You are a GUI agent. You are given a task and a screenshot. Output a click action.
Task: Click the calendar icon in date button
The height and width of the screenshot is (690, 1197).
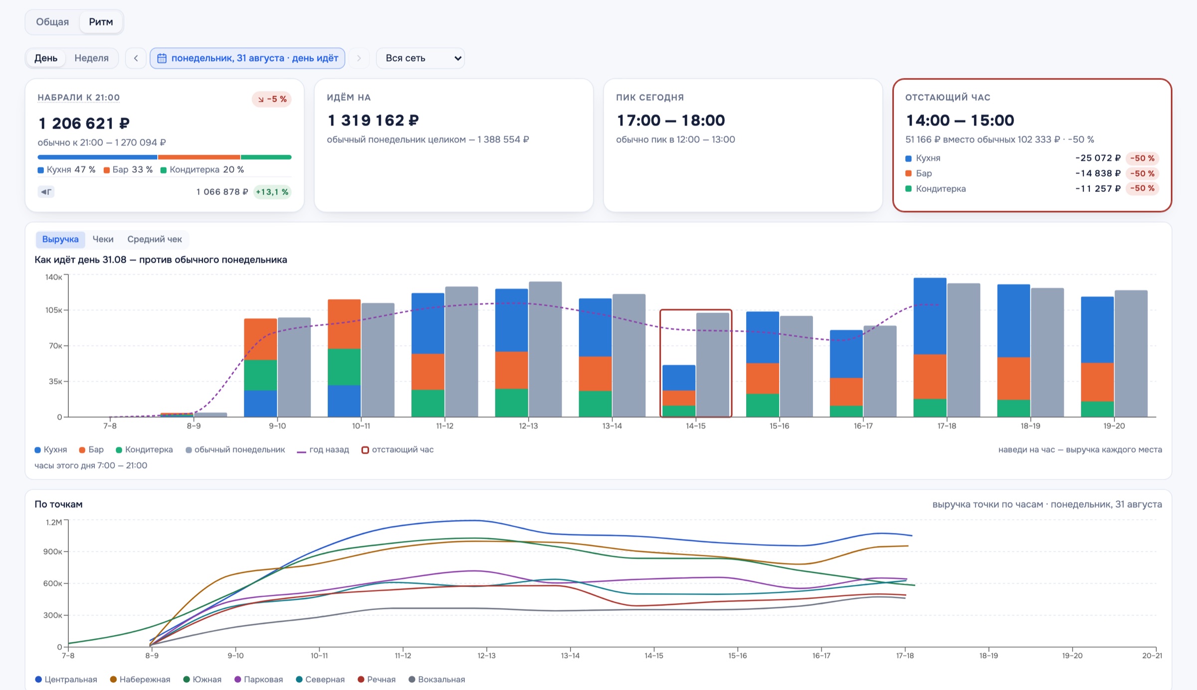(162, 58)
